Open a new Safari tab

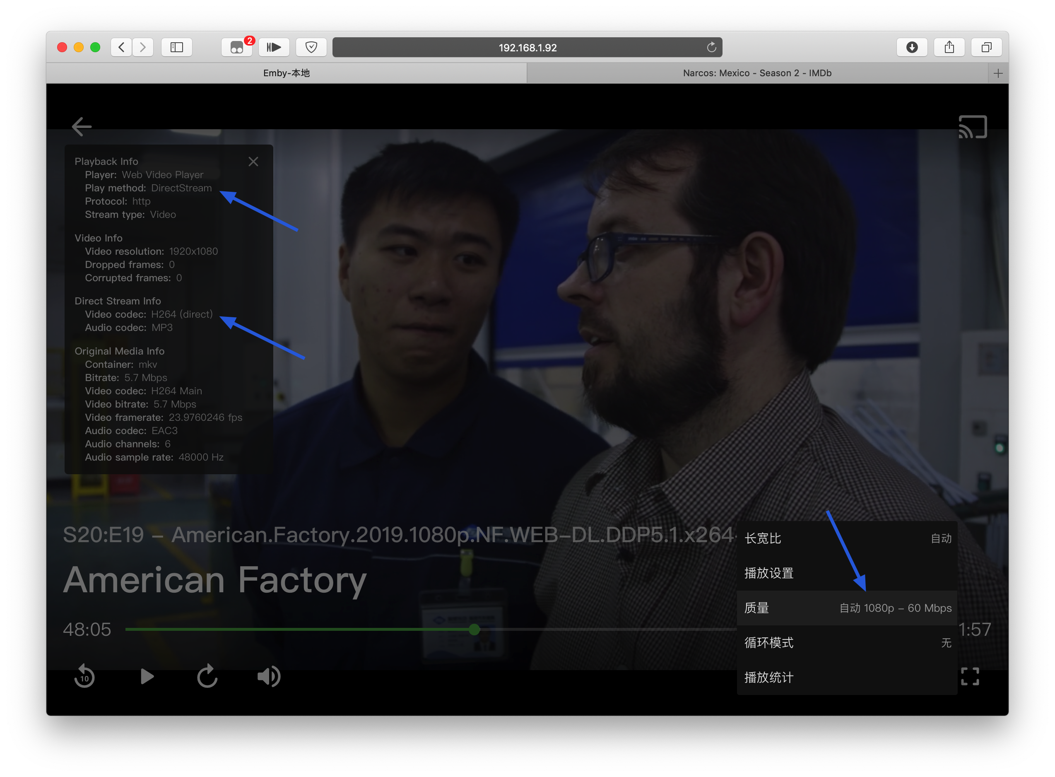tap(998, 73)
